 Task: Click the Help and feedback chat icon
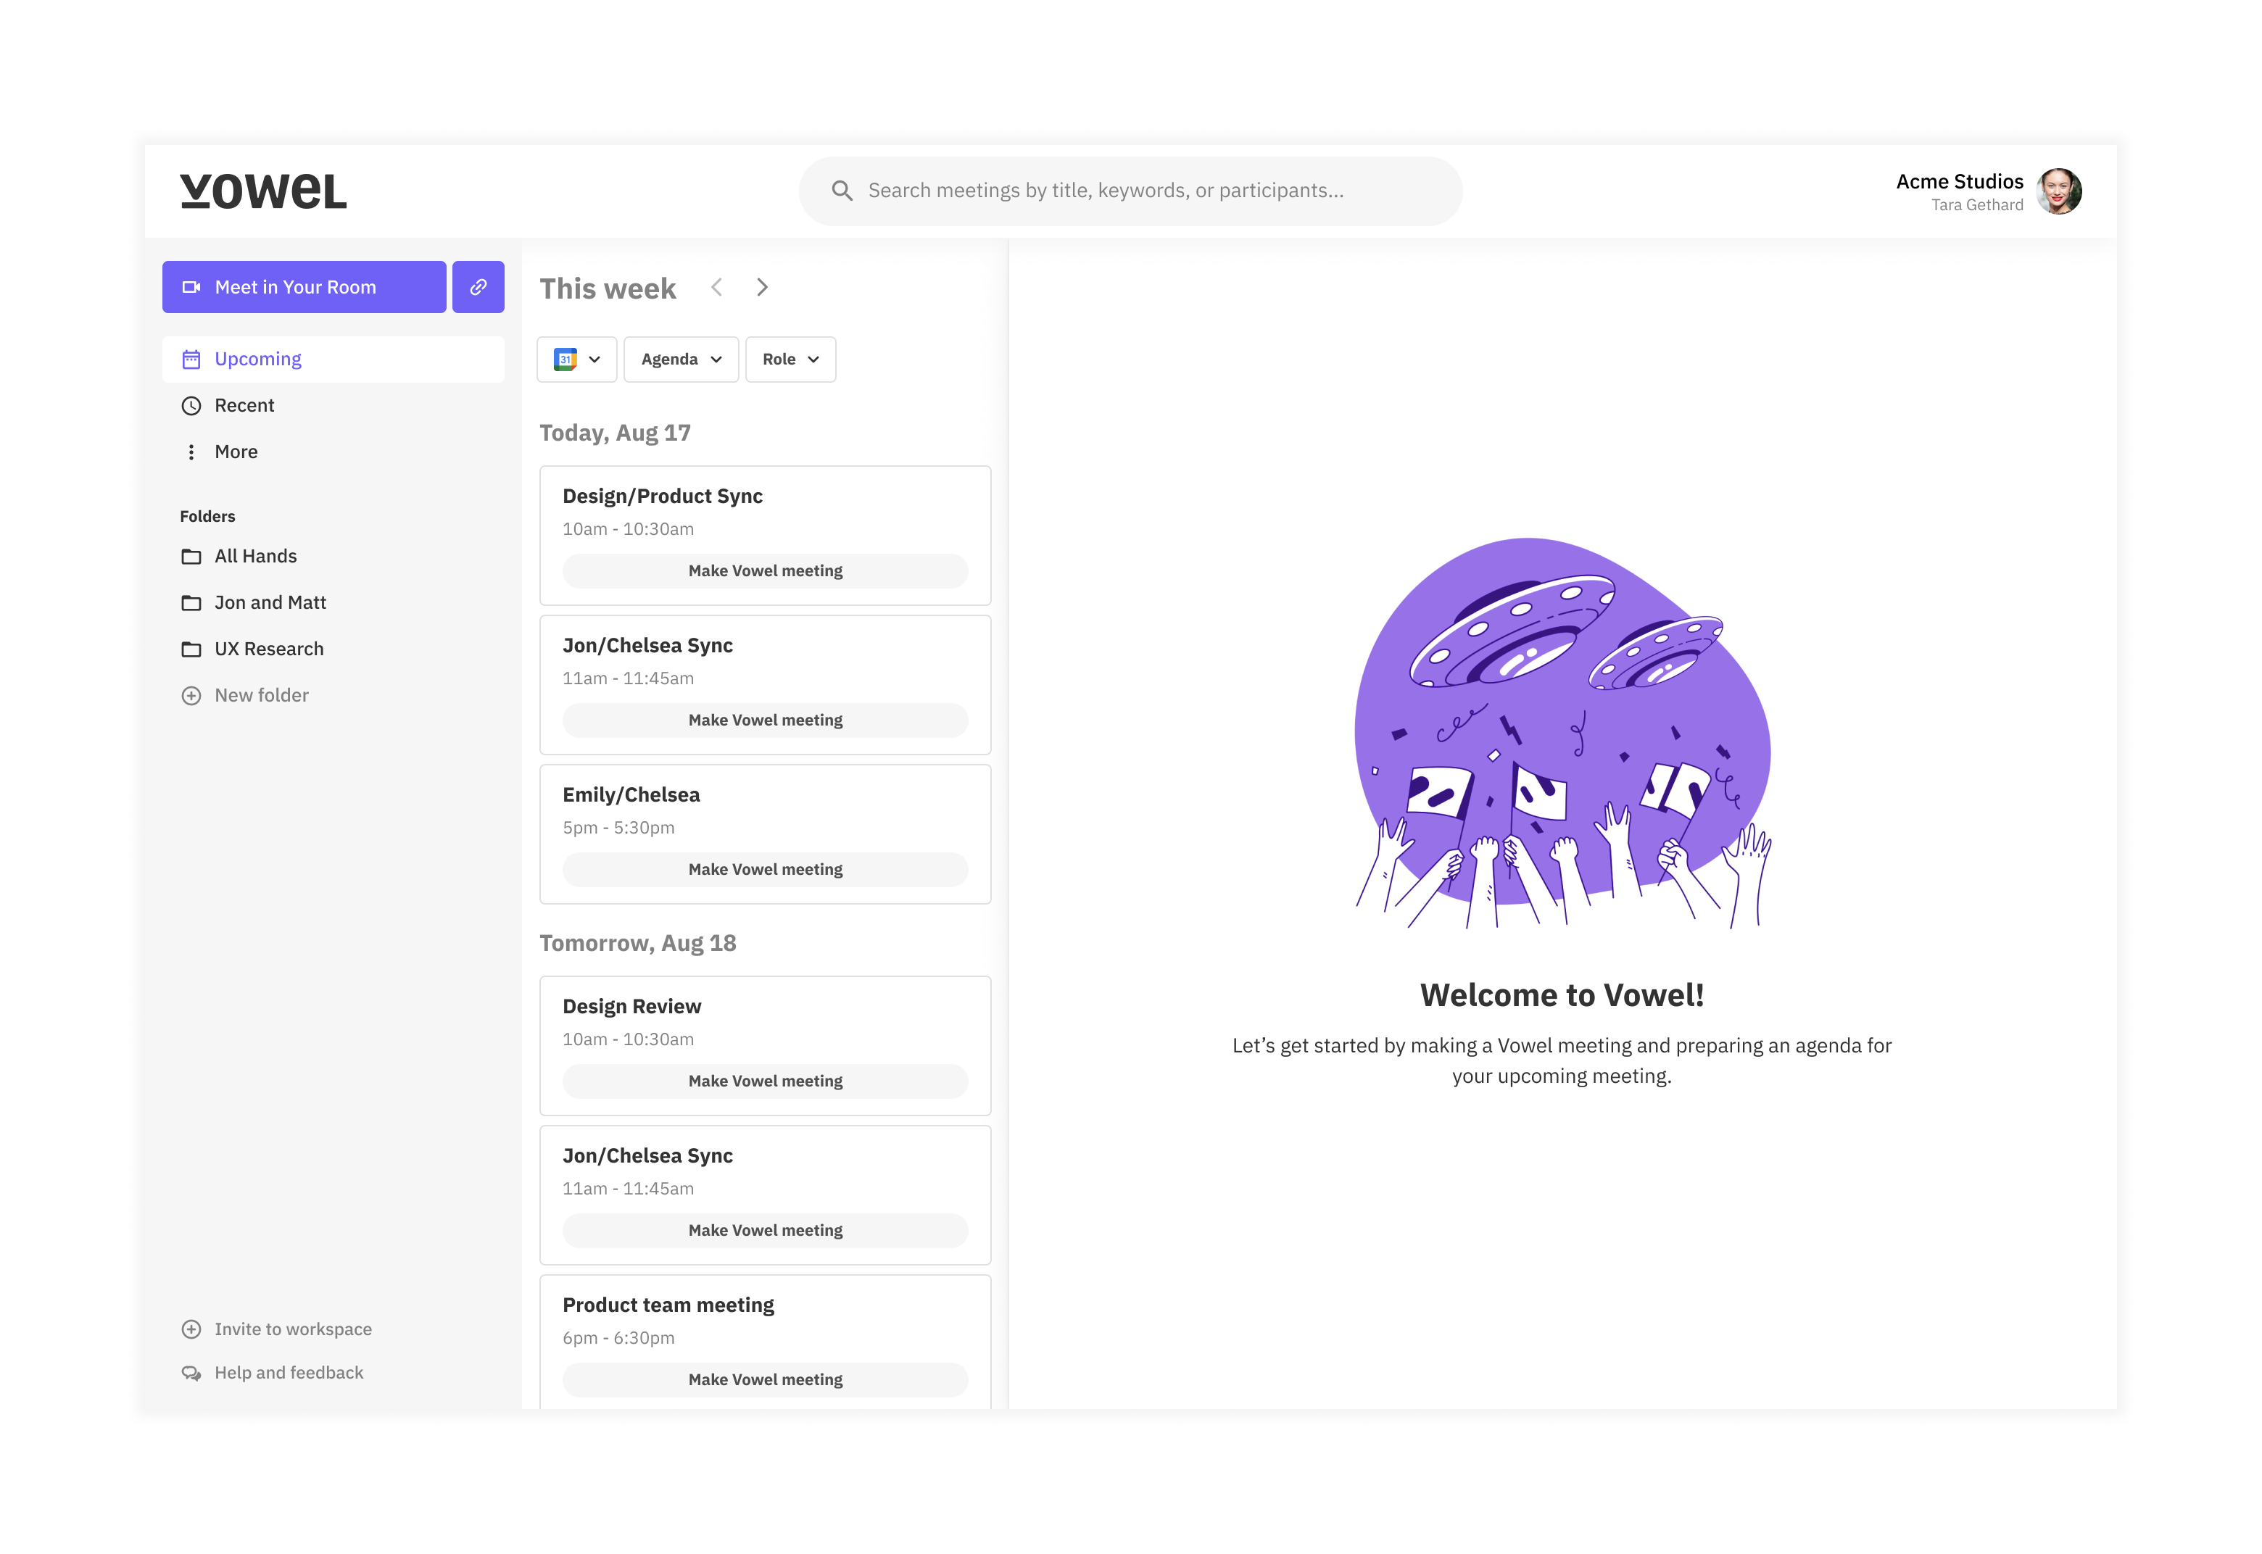192,1373
